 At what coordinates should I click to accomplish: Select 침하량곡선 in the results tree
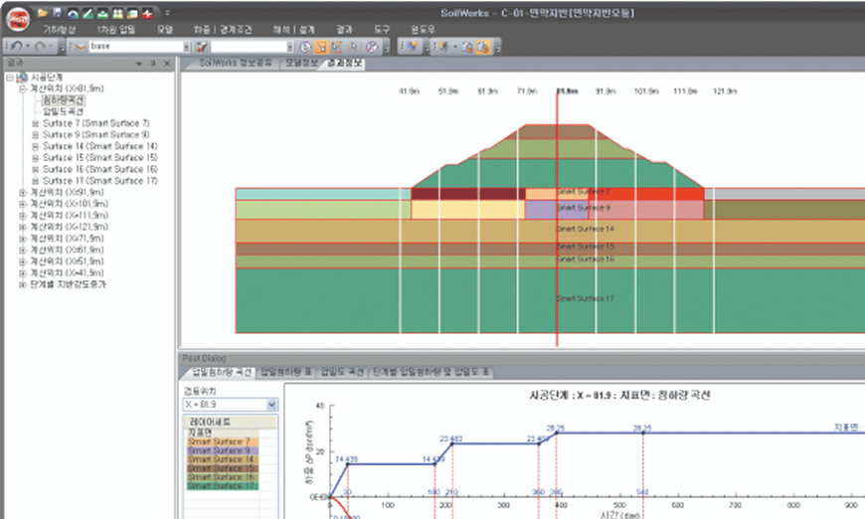point(64,100)
